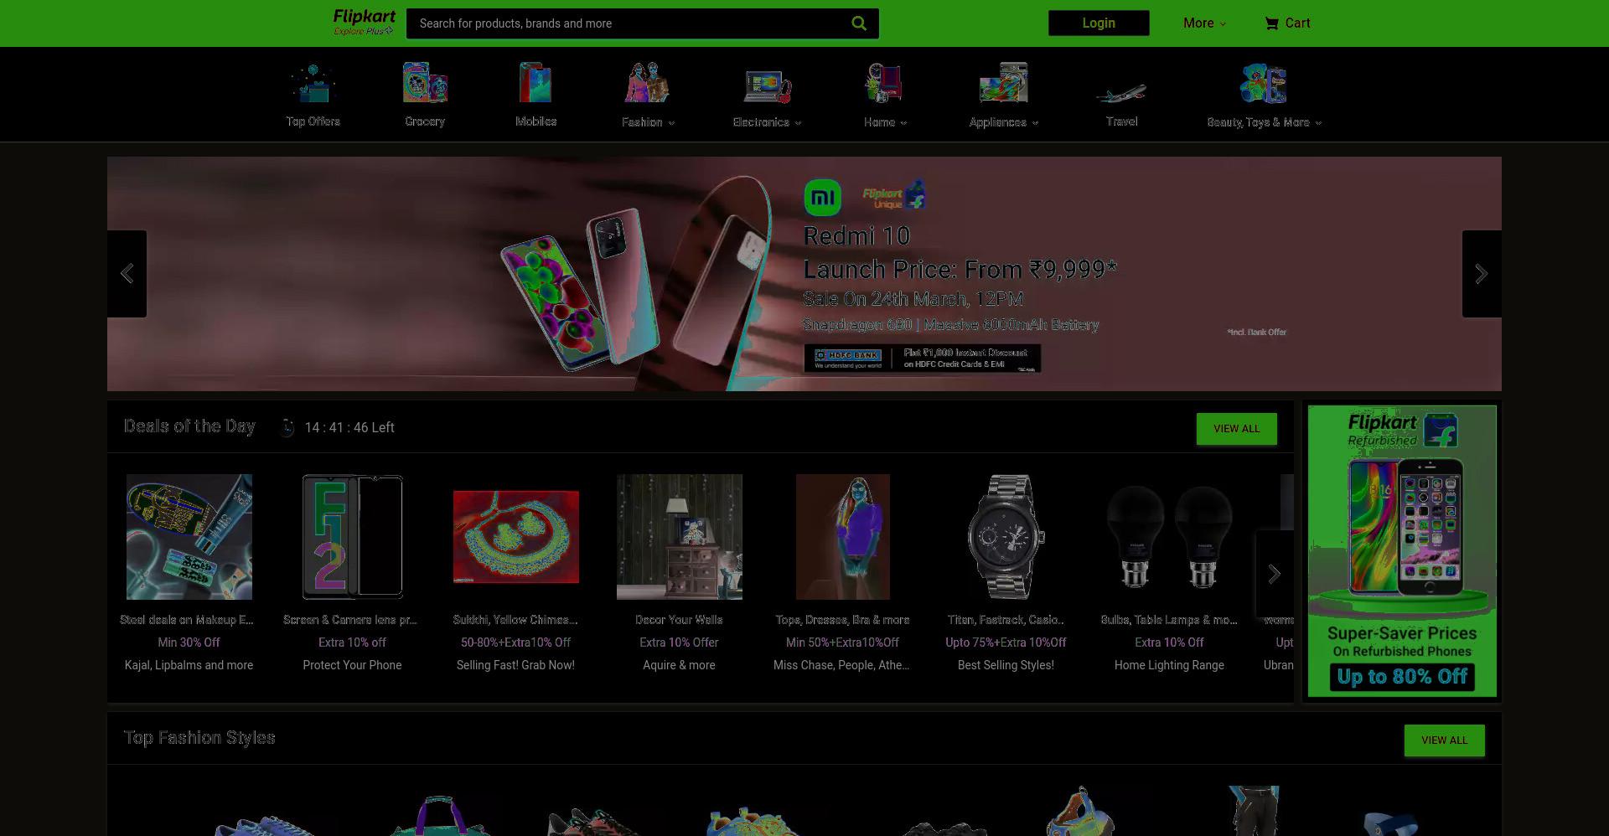Screen dimensions: 1609x836
Task: Select Top Offers label
Action: point(313,121)
